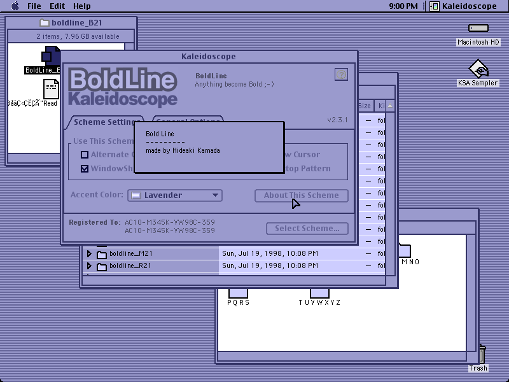Click the boldline_M21 modification date
Viewport: 509px width, 382px height.
point(270,253)
